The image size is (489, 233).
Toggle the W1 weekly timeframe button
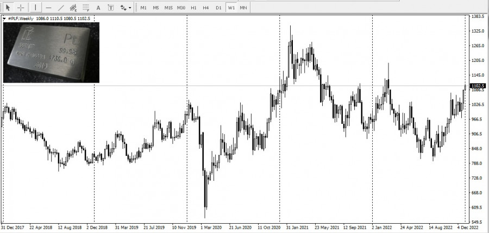coord(231,8)
